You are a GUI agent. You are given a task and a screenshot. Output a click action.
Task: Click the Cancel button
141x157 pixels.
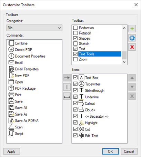(x=129, y=151)
